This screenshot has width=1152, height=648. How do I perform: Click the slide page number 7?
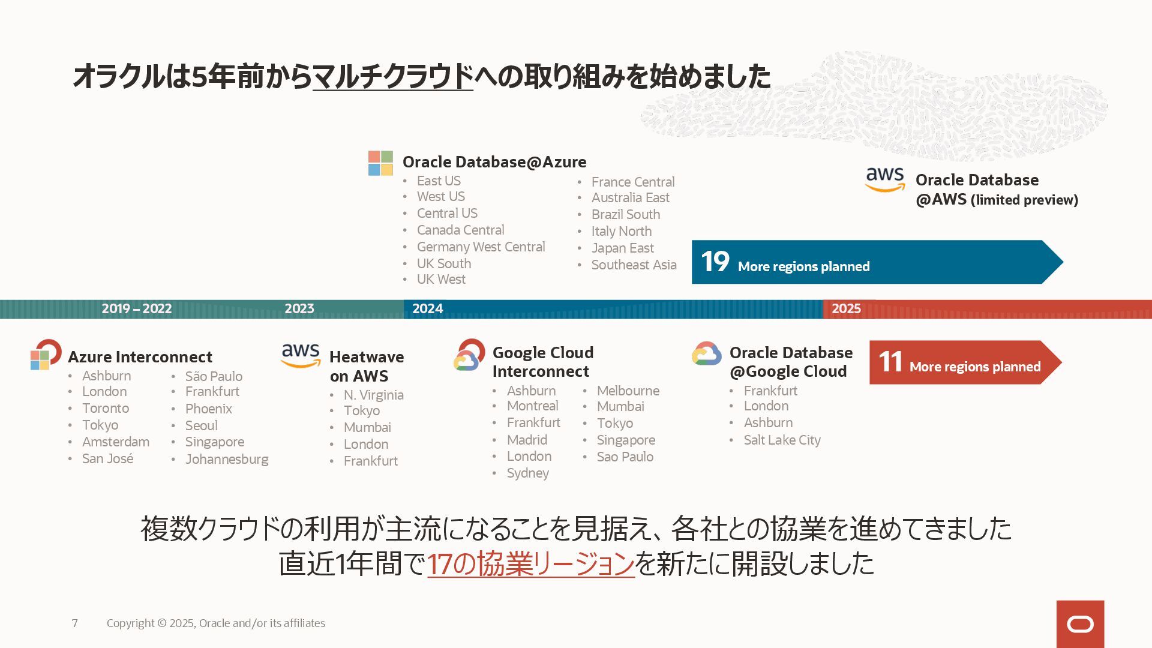pos(74,623)
